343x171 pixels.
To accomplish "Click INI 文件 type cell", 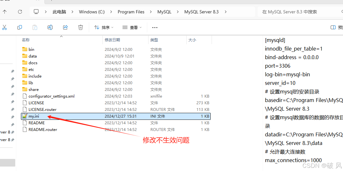I will (158, 116).
